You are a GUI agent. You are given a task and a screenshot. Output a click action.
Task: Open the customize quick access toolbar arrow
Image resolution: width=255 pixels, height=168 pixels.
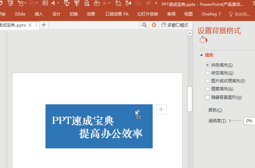[156, 3]
